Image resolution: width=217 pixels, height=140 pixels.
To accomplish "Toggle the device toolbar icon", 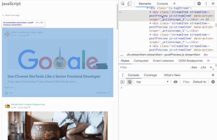I will tap(129, 4).
